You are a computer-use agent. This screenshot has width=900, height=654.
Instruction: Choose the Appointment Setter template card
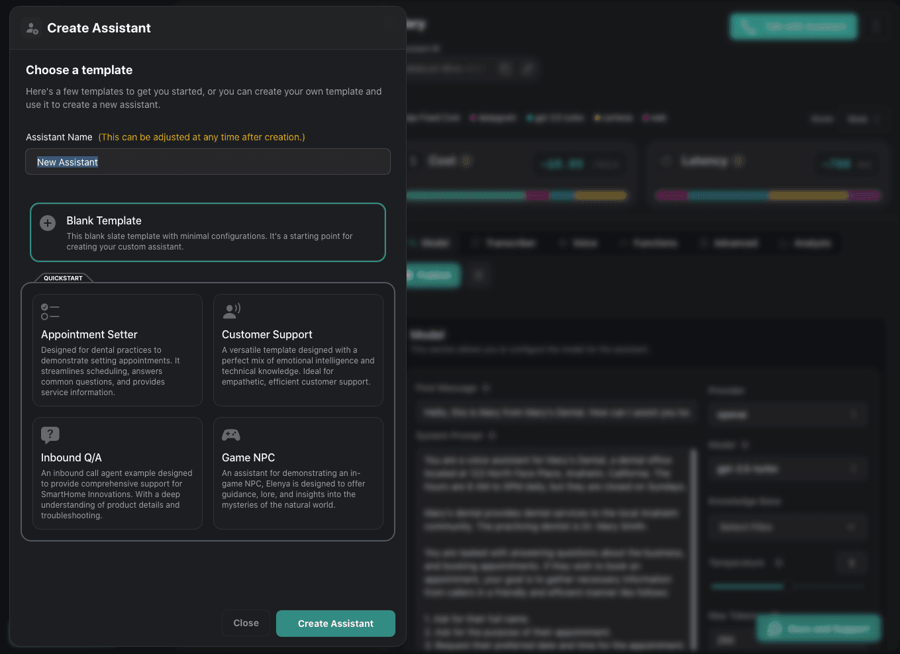[x=117, y=350]
